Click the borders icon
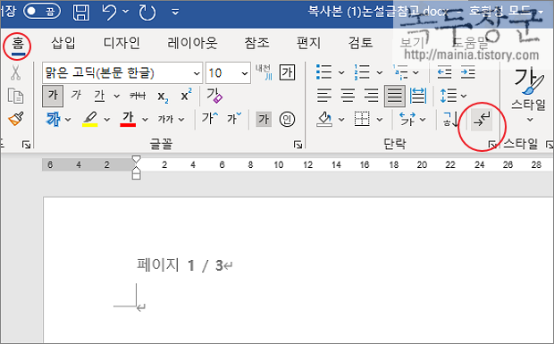The image size is (554, 344). (362, 120)
